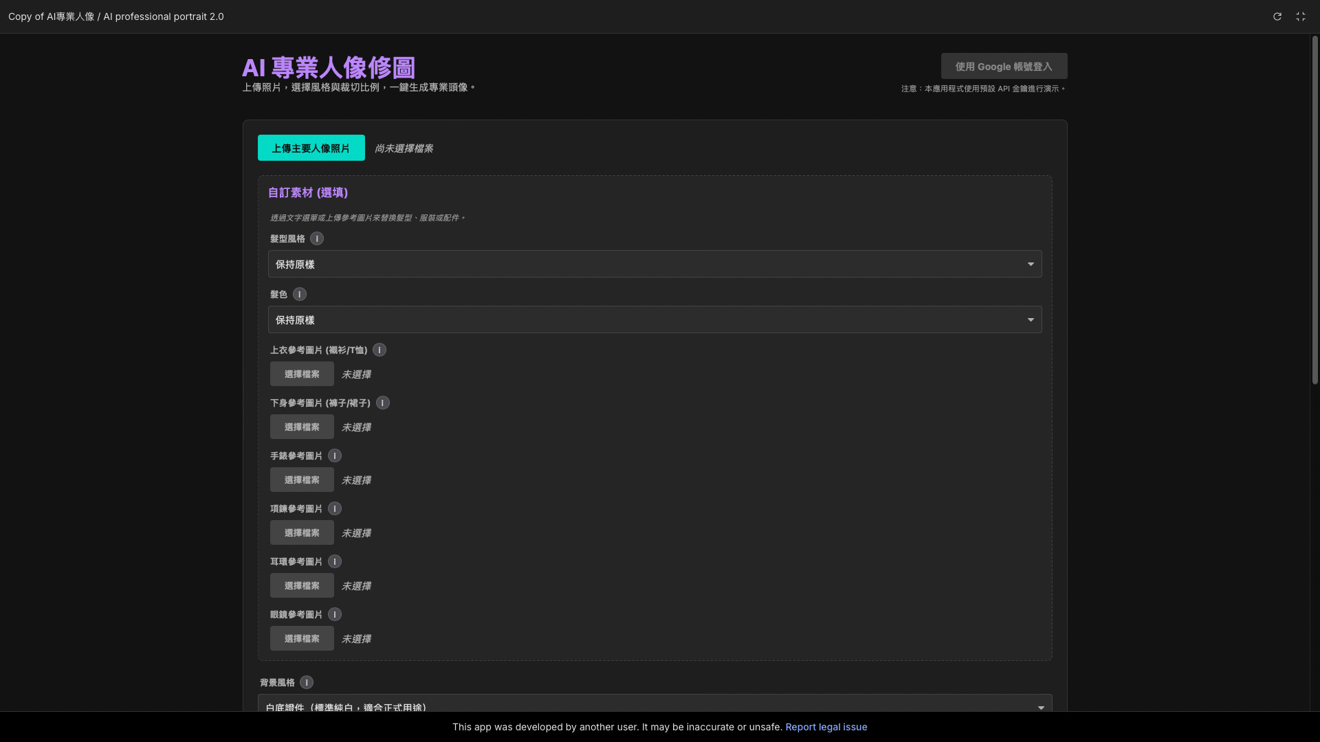The height and width of the screenshot is (742, 1320).
Task: Click info icon beside 手錶參考圖片 label
Action: point(334,456)
